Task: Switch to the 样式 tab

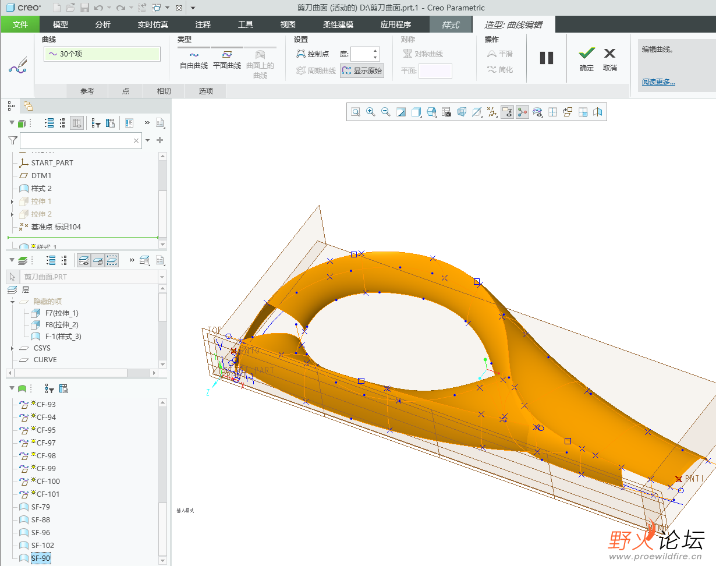Action: tap(450, 24)
